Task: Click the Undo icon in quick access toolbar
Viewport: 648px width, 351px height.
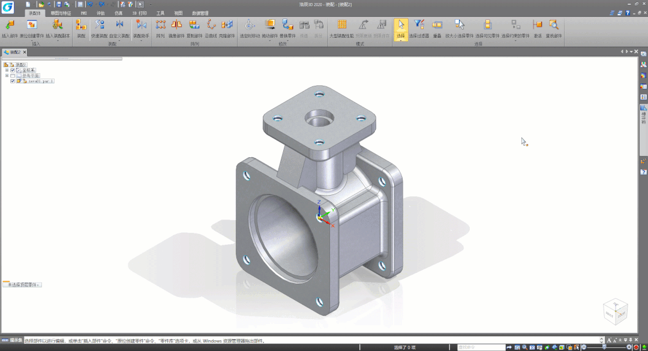Action: (x=89, y=4)
